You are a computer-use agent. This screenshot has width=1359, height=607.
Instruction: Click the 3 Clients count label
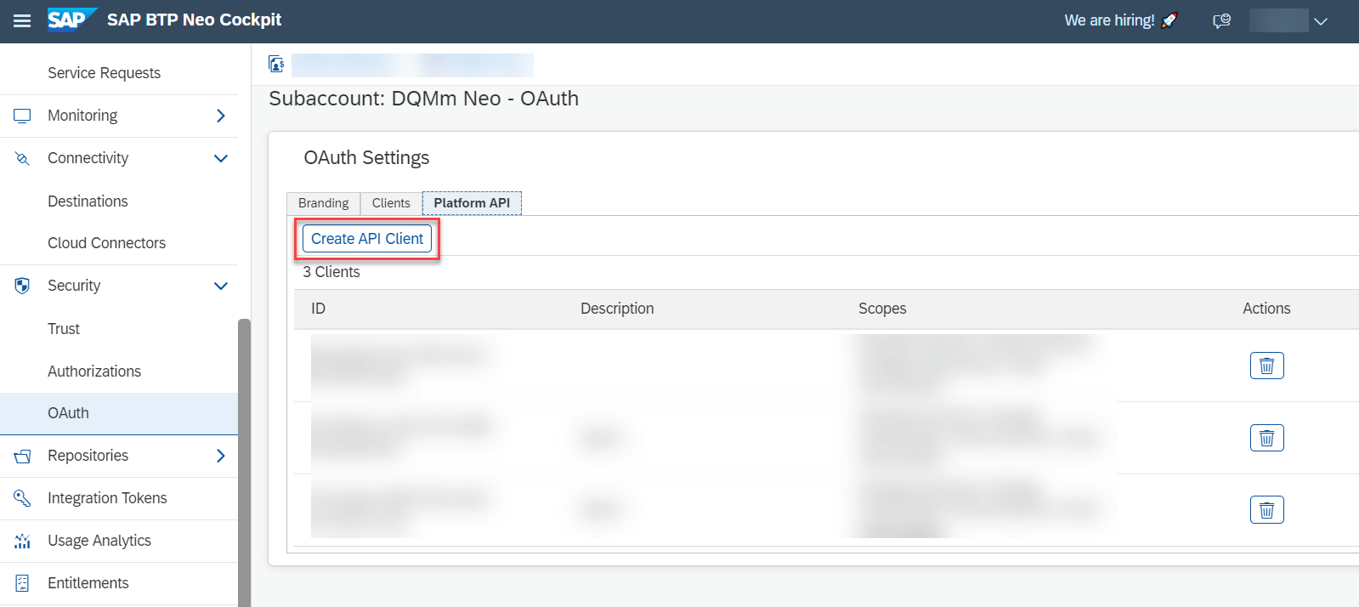pos(331,272)
